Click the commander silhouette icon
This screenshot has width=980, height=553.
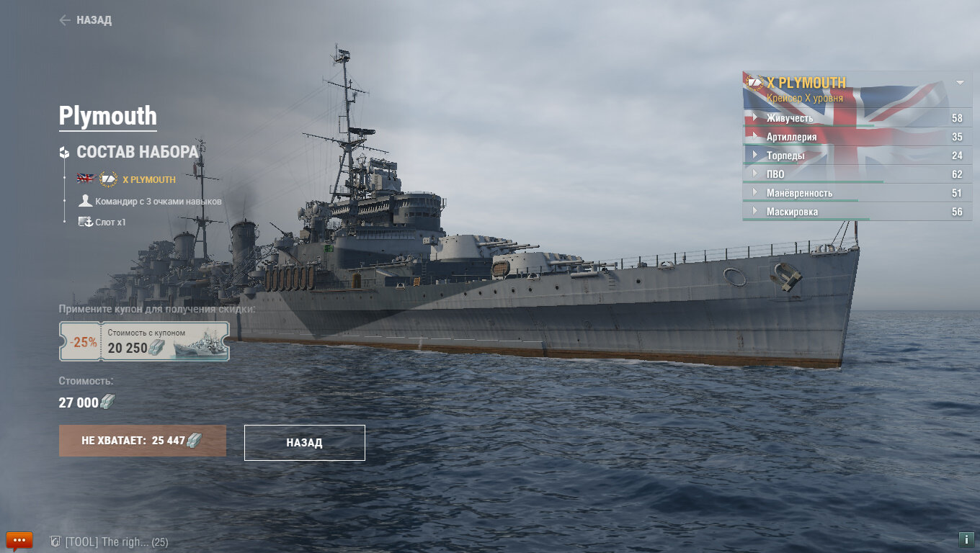[x=86, y=201]
